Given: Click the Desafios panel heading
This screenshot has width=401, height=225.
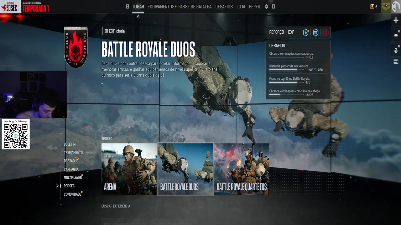Looking at the screenshot, I should (x=277, y=46).
